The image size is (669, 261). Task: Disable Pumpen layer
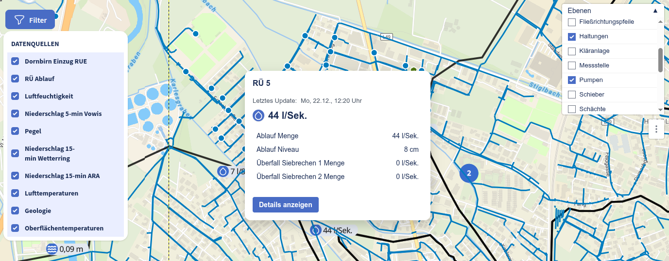[572, 80]
